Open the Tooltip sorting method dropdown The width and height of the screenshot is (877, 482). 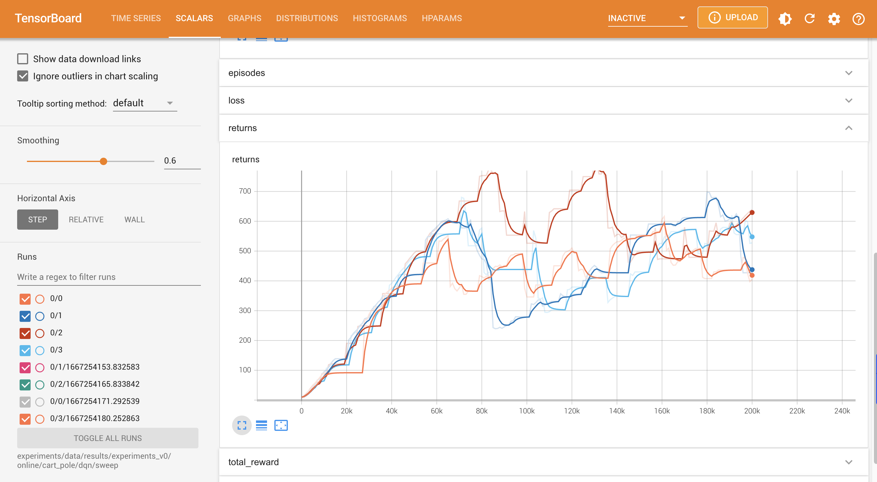coord(145,103)
